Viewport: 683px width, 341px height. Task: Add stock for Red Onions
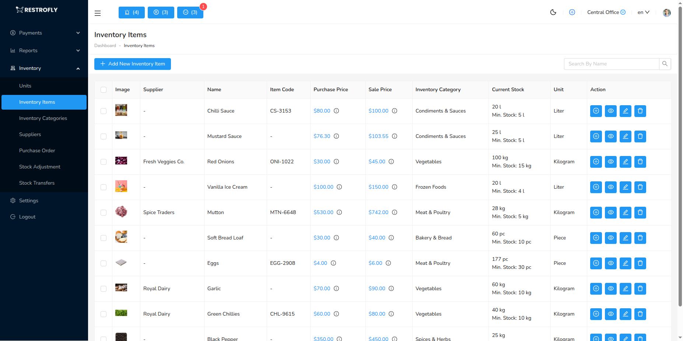(x=596, y=162)
